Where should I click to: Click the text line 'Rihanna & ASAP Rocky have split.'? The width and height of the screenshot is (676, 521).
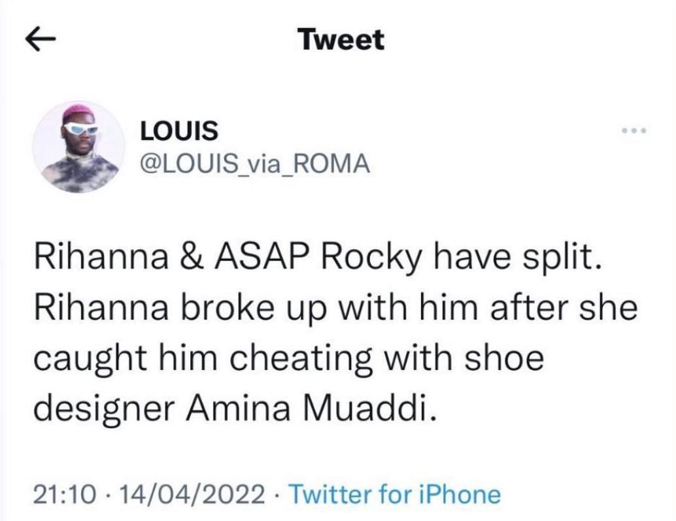click(317, 260)
